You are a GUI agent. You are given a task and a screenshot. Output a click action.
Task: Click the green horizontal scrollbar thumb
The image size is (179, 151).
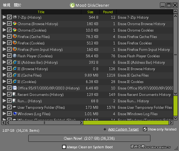coord(126,123)
